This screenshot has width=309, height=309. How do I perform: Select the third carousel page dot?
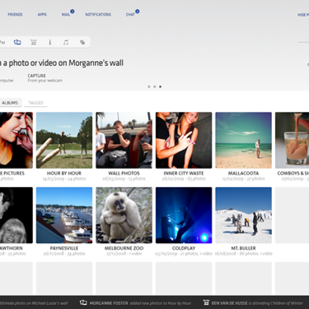coord(160,87)
